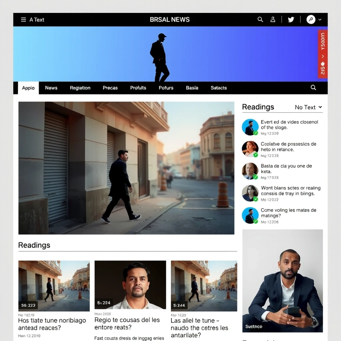Click the So 284 article thumbnail
This screenshot has width=341, height=341.
[129, 285]
